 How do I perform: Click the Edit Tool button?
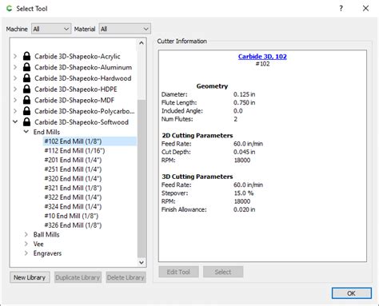point(178,272)
